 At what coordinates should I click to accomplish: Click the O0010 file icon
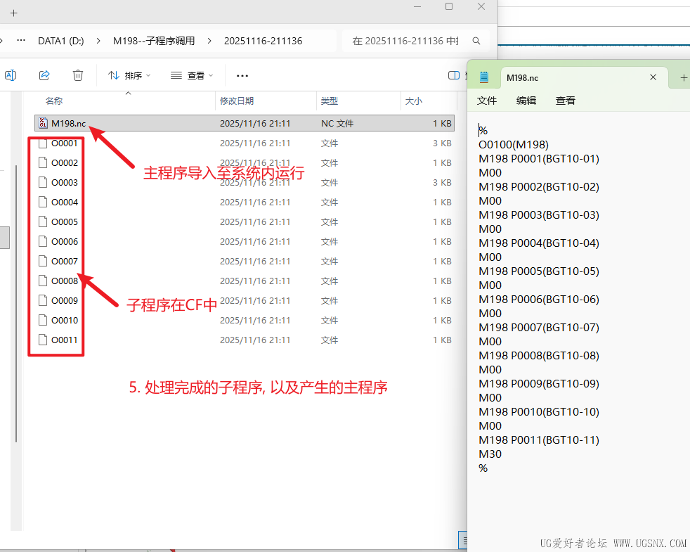click(x=43, y=320)
